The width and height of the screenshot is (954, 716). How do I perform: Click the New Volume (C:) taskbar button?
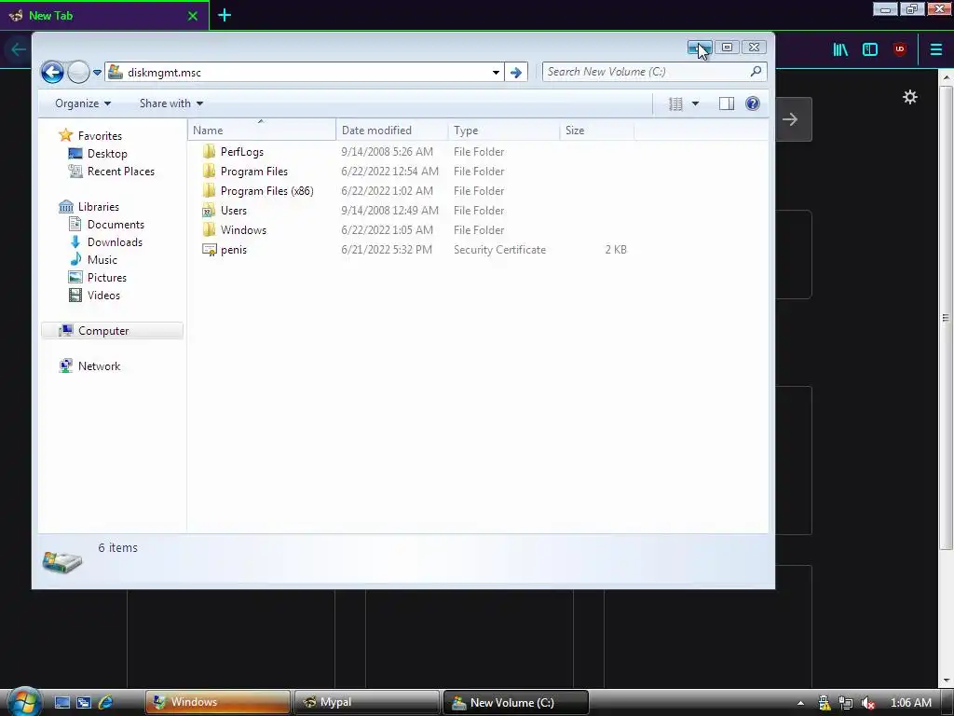516,702
